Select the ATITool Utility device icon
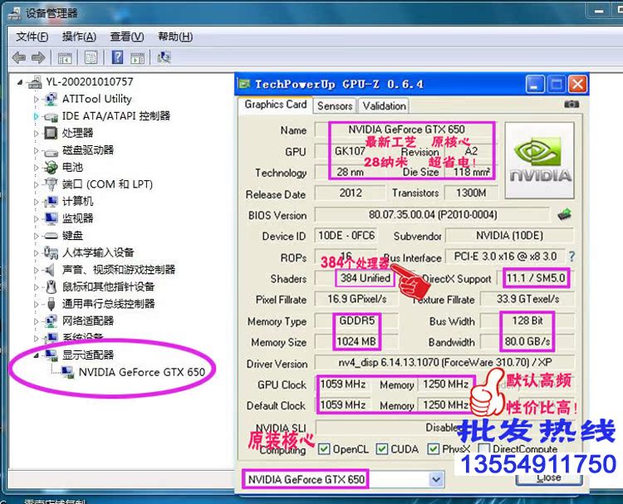The image size is (623, 504). [51, 99]
